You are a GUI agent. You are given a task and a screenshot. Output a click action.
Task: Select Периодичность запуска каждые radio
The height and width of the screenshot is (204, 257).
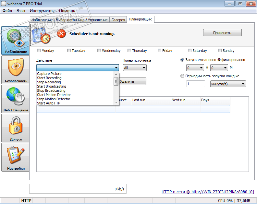click(182, 76)
